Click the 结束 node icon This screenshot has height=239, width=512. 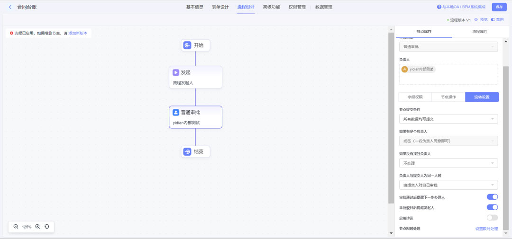point(187,152)
